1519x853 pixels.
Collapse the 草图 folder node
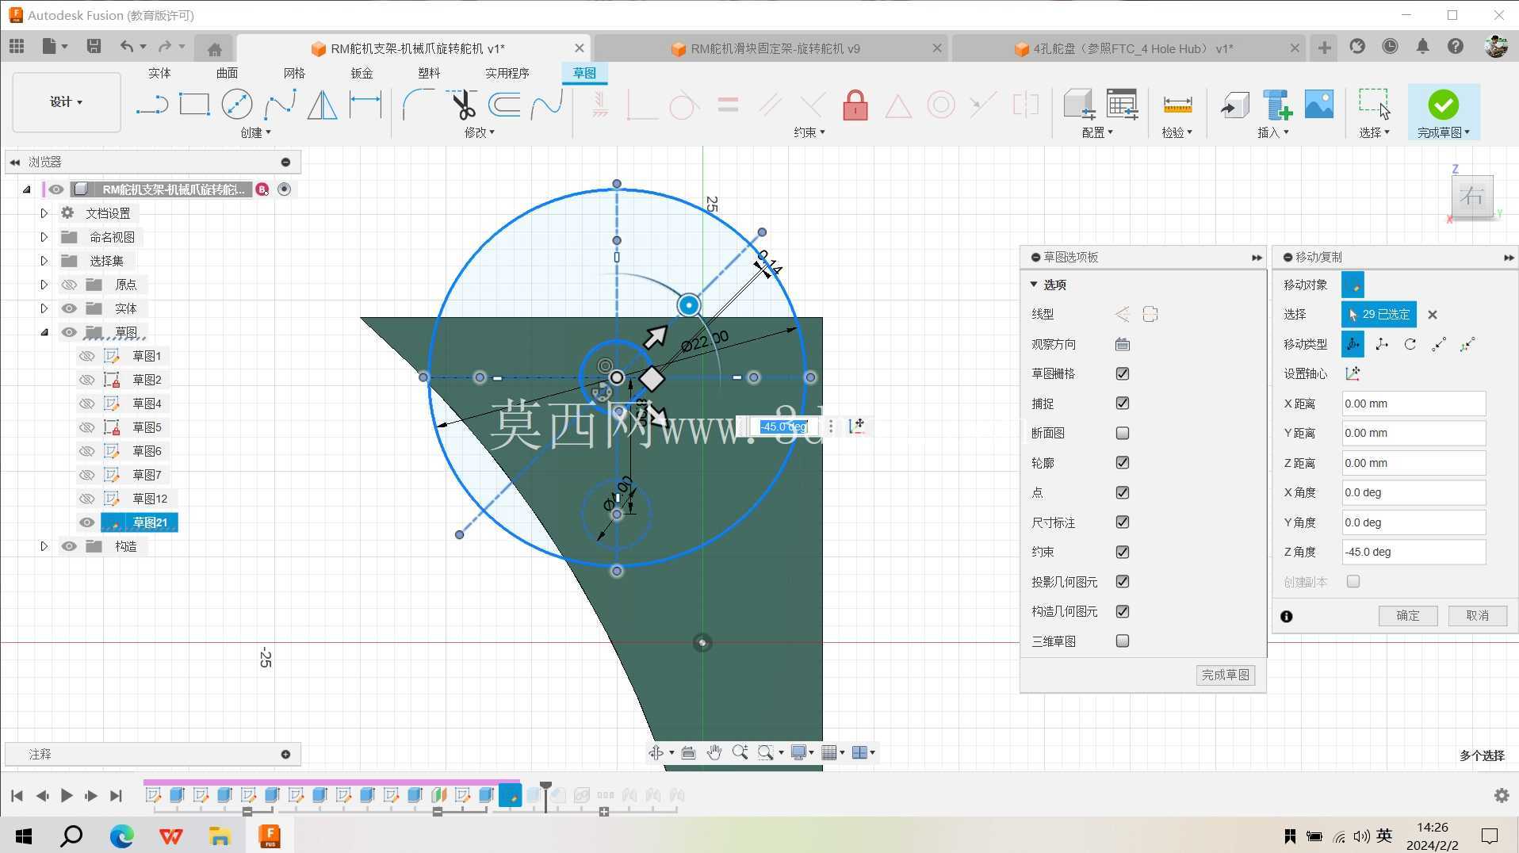[44, 332]
